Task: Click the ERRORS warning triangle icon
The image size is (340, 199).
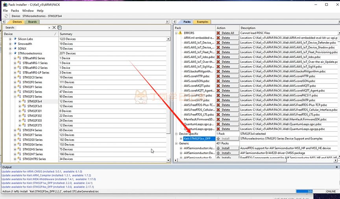Action: 180,33
